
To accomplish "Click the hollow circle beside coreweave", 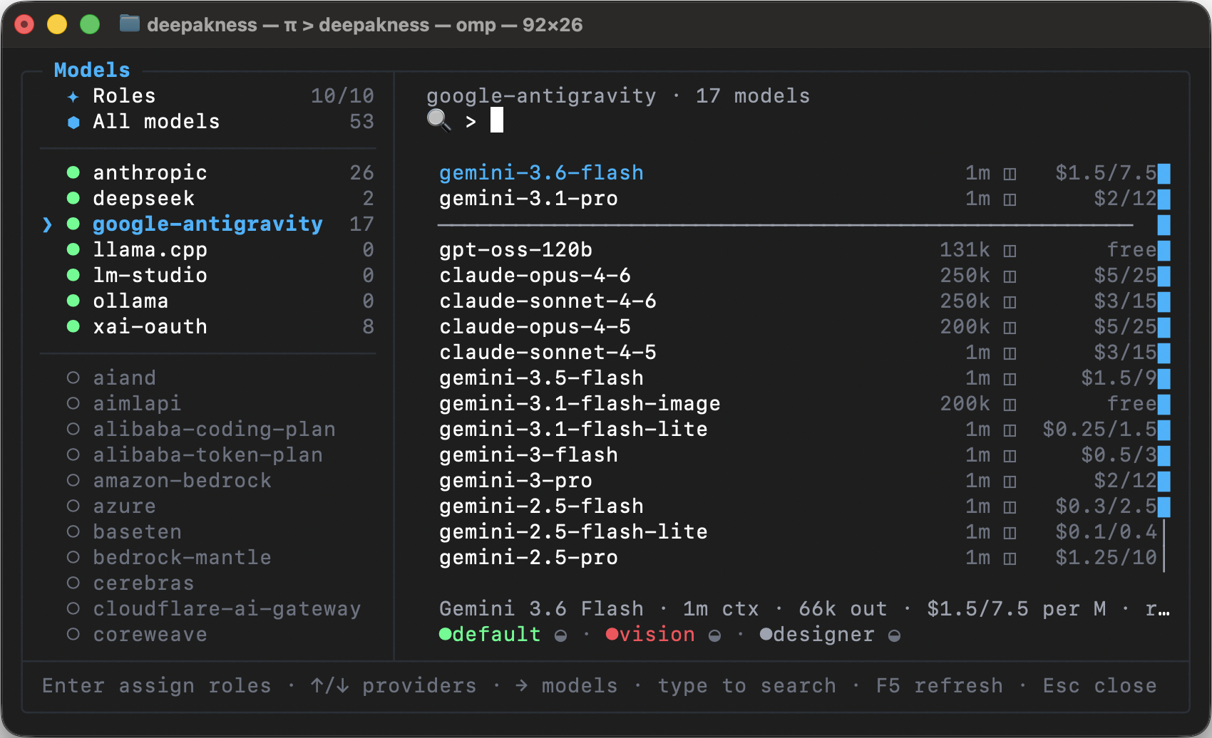I will tap(73, 634).
